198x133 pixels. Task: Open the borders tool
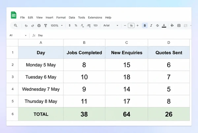(179, 26)
